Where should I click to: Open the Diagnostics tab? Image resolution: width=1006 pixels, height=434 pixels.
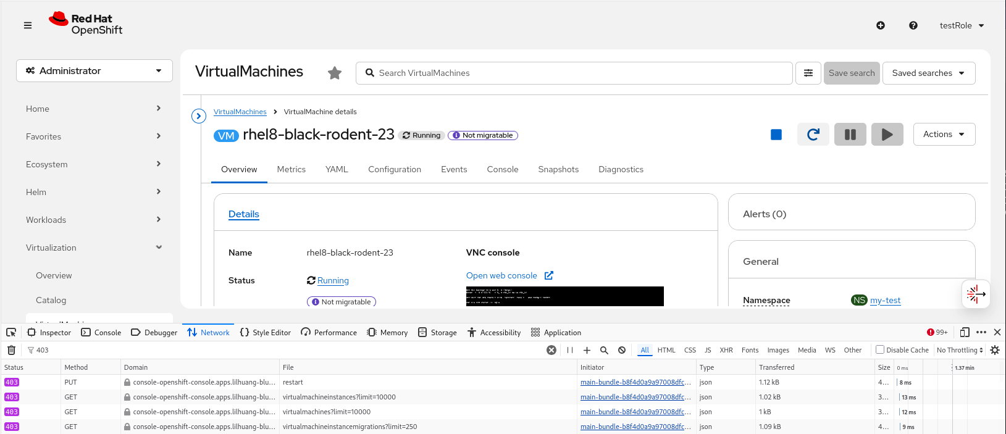click(x=621, y=169)
